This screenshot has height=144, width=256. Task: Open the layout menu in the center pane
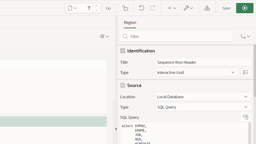(104, 36)
